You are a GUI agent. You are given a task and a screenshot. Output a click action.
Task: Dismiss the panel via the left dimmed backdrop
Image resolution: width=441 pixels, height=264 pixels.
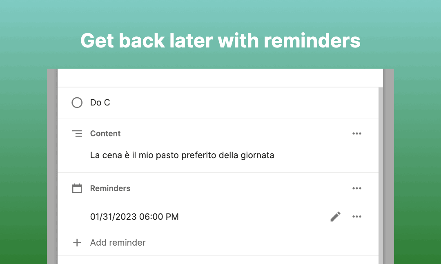coord(52,166)
